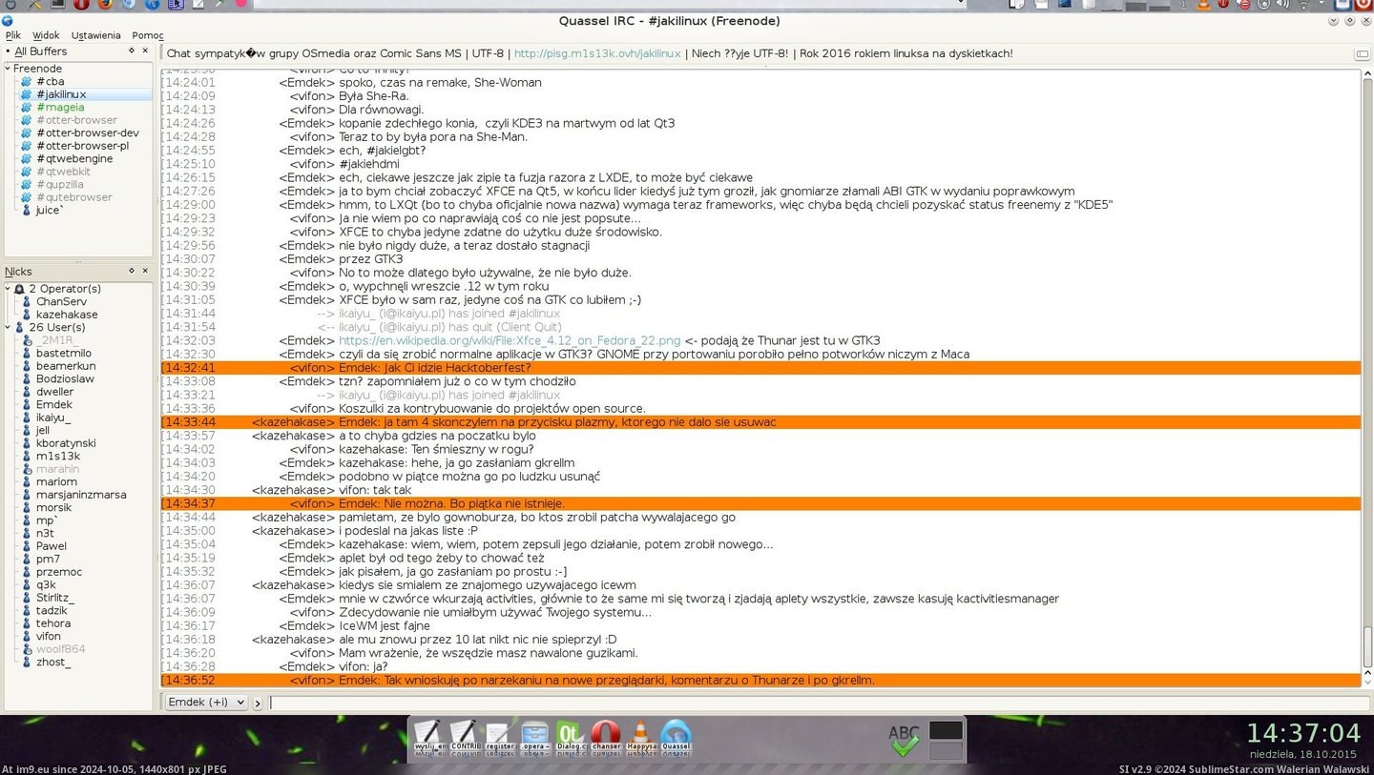This screenshot has height=775, width=1374.
Task: Open the Xfce 4.12 Wikipedia link in chat
Action: pyautogui.click(x=510, y=340)
